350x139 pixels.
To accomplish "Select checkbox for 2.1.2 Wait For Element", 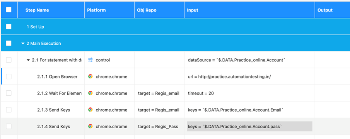I will (x=9, y=93).
